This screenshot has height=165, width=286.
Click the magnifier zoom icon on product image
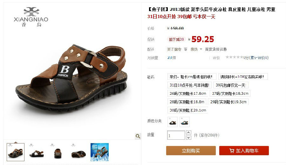138,136
